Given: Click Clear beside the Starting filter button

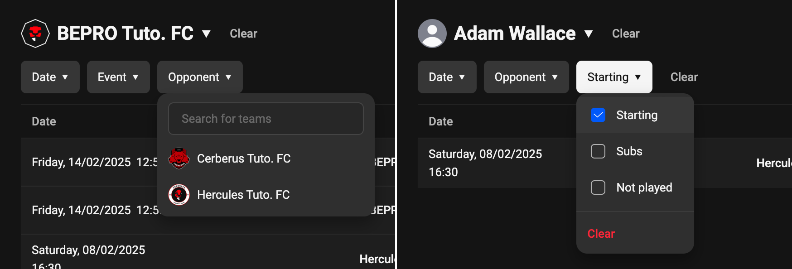Looking at the screenshot, I should coord(684,77).
